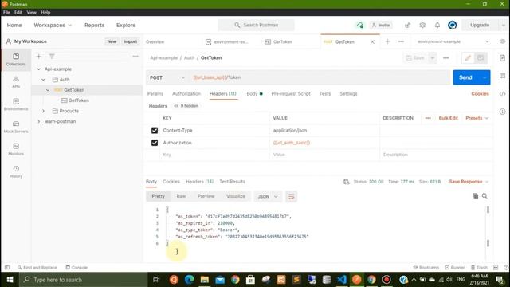Open header table column options ellipsis
Screen dimensions: 510x287
click(428, 118)
